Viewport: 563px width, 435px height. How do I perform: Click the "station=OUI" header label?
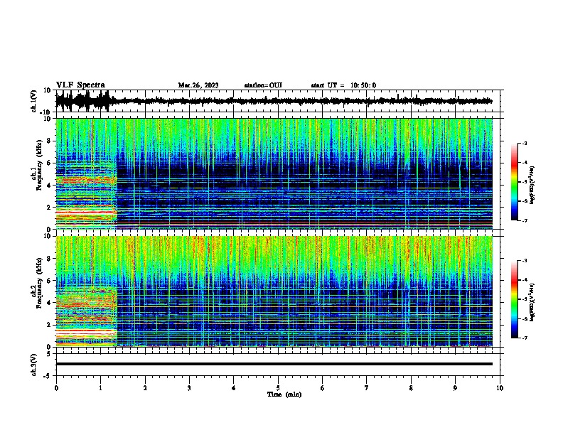(263, 85)
